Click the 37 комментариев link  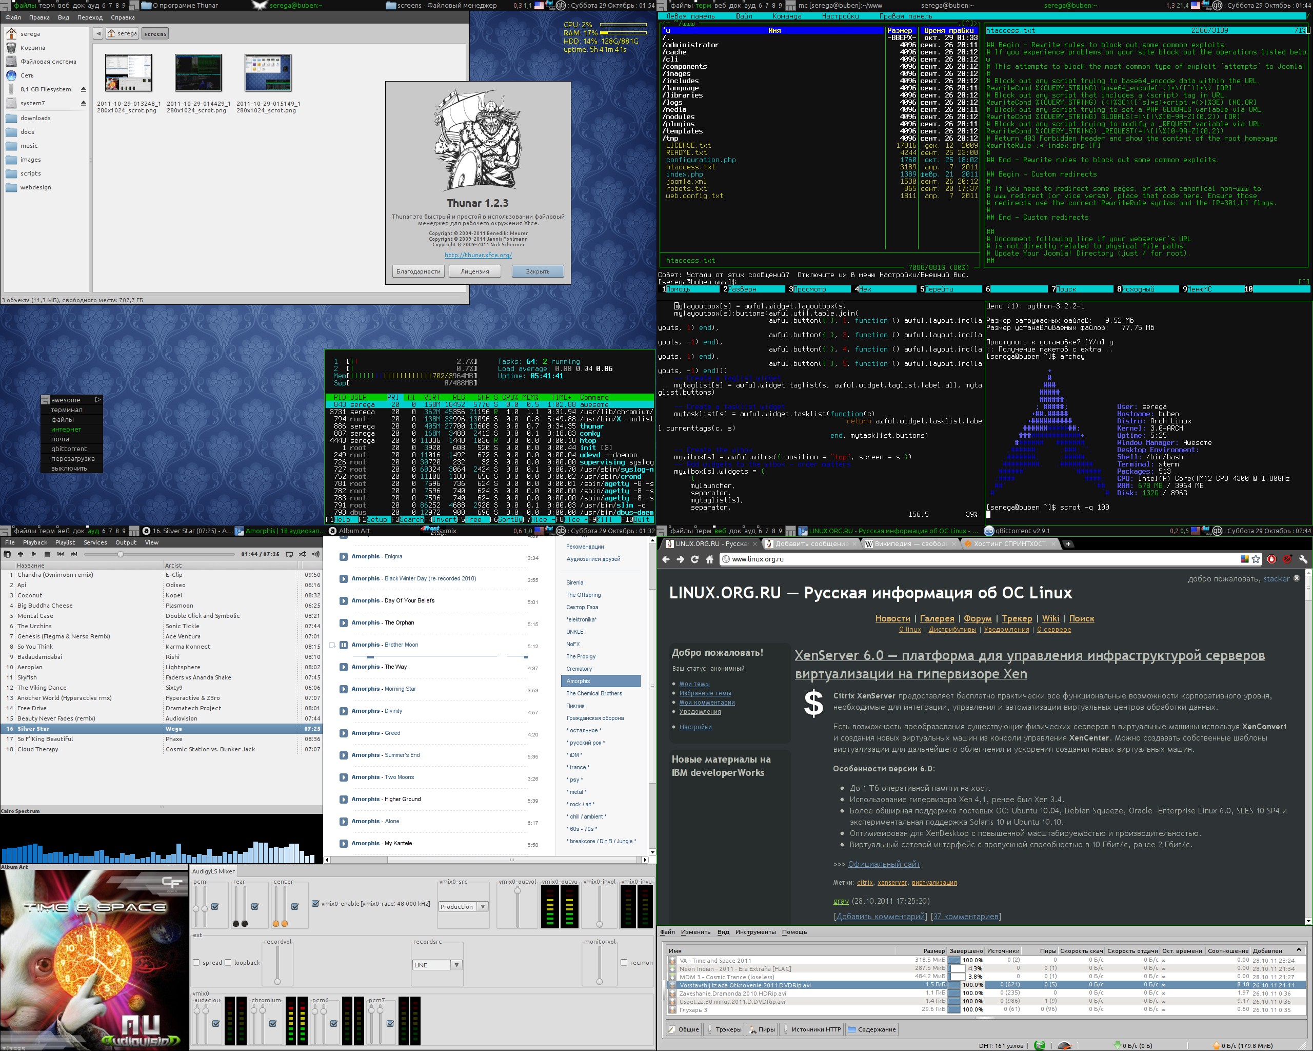tap(966, 917)
